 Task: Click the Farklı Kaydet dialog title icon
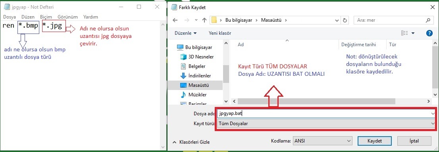pos(174,8)
